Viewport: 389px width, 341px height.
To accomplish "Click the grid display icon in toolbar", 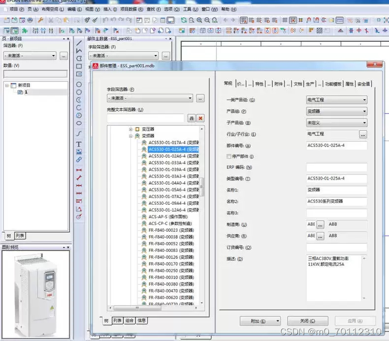I will point(285,20).
